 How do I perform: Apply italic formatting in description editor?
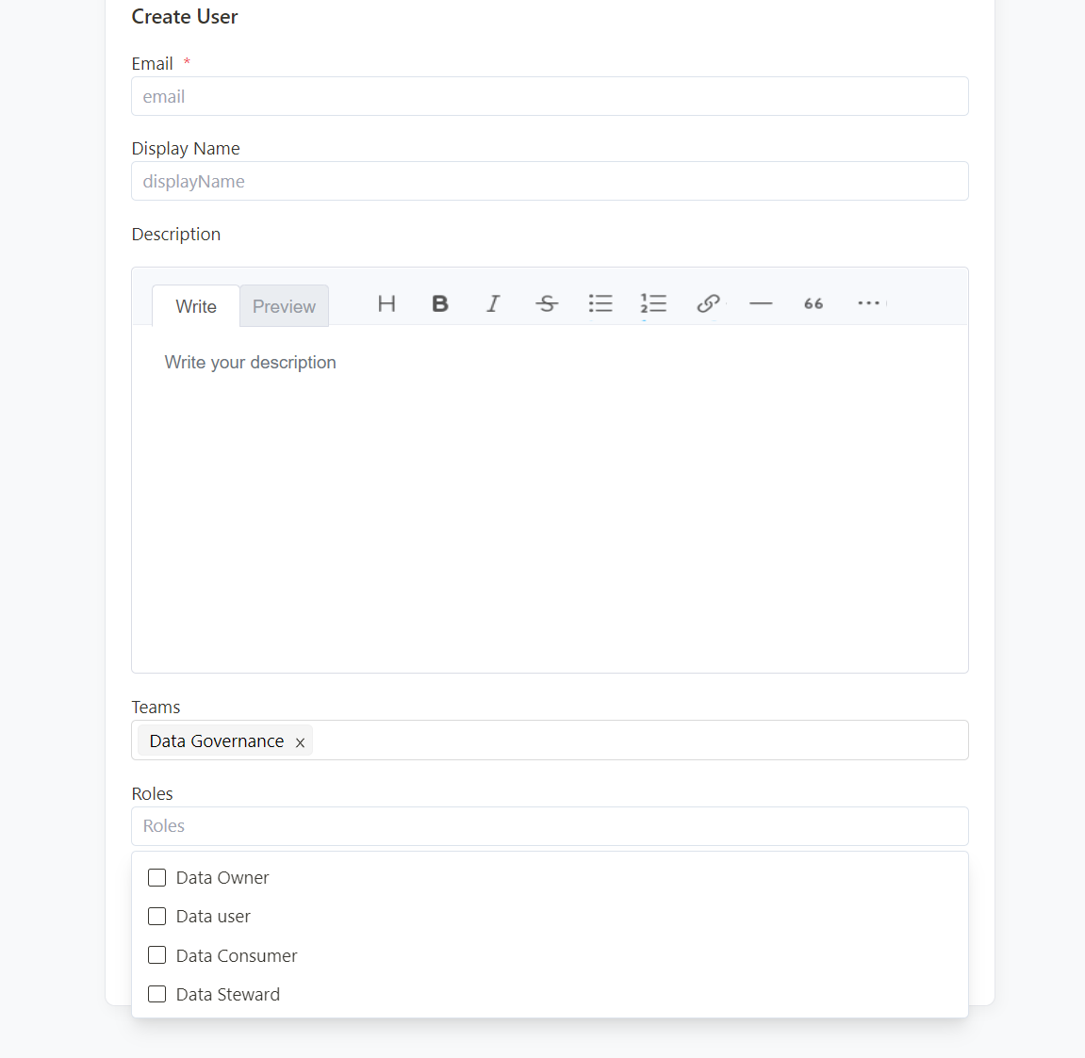[x=493, y=303]
